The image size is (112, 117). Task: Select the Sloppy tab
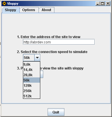click(11, 10)
